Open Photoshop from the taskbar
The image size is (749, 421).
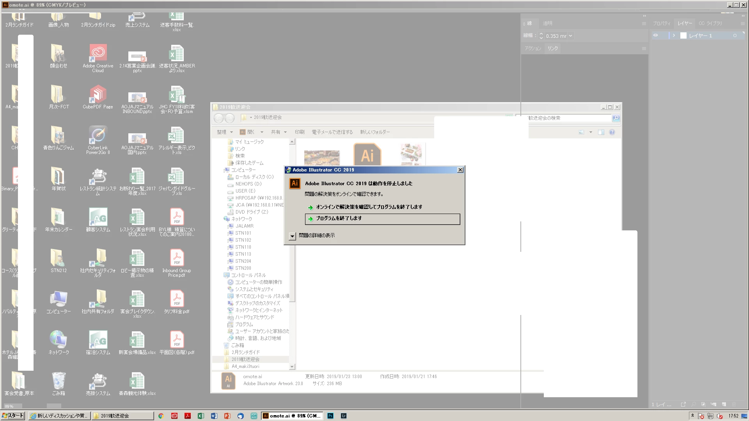coord(330,416)
